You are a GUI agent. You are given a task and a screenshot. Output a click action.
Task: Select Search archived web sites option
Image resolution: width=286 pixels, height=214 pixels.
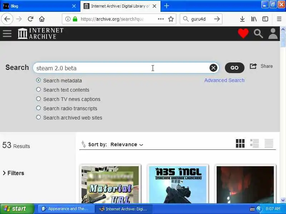pos(38,117)
